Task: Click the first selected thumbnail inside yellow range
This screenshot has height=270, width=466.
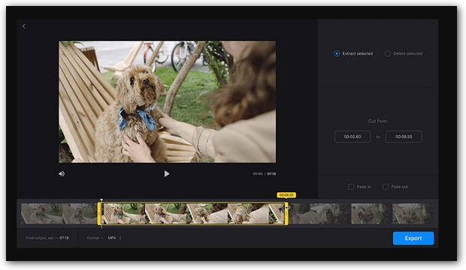Action: [123, 214]
